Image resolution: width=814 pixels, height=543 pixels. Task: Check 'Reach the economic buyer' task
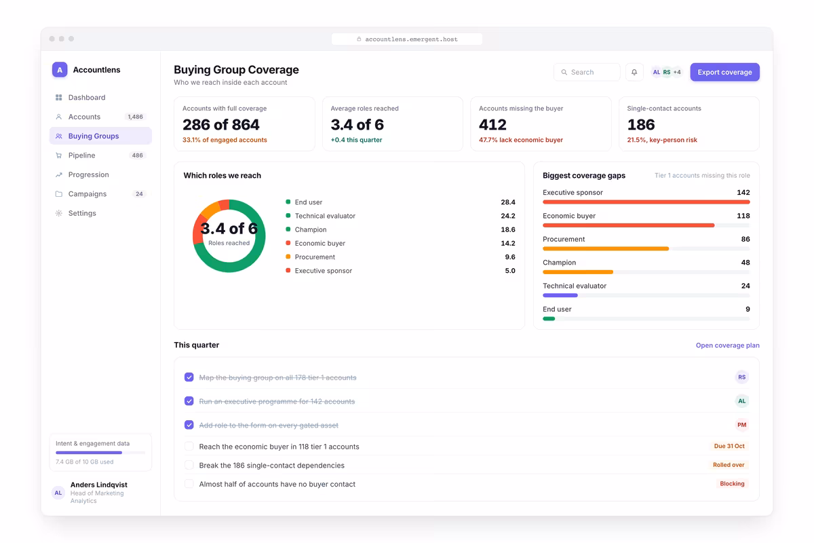click(189, 447)
